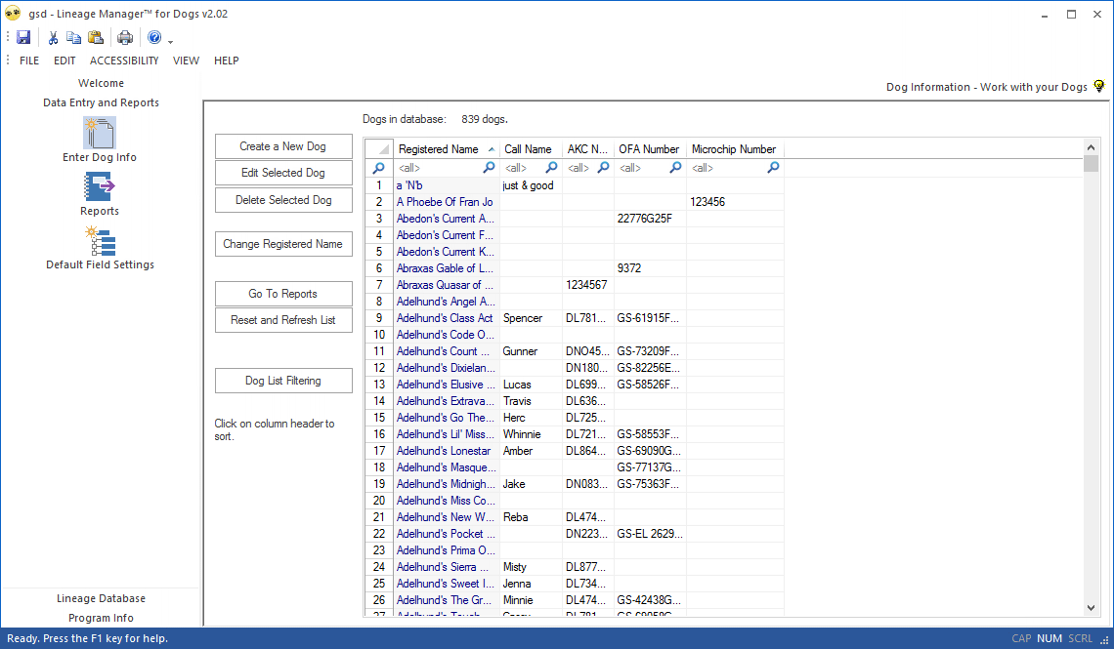Click the grid select-all corner cell
This screenshot has width=1114, height=649.
coord(379,149)
